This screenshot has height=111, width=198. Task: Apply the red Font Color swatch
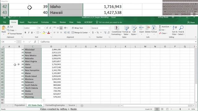click(49, 33)
